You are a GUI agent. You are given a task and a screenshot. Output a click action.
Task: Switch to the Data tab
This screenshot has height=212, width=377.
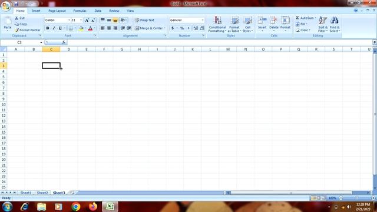pos(98,11)
